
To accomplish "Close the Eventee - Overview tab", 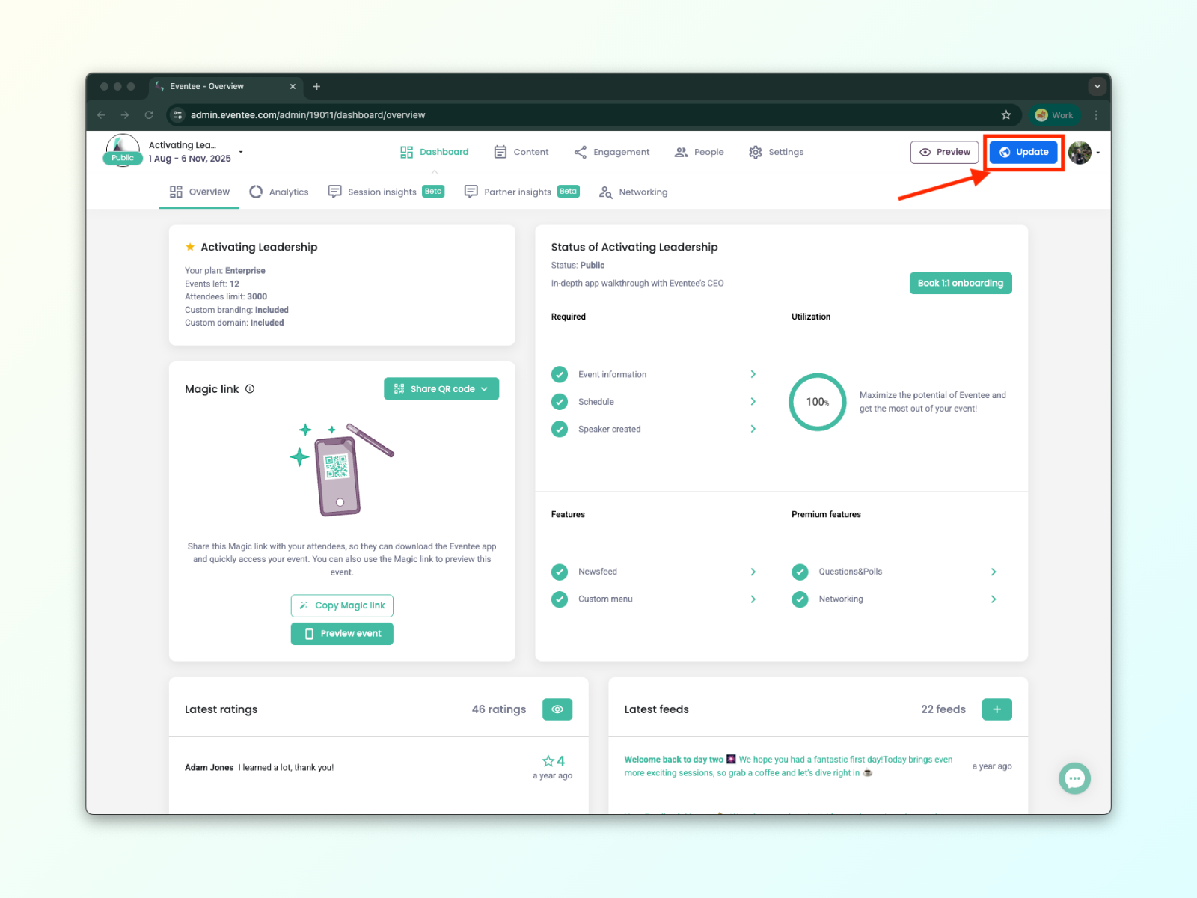I will 293,86.
